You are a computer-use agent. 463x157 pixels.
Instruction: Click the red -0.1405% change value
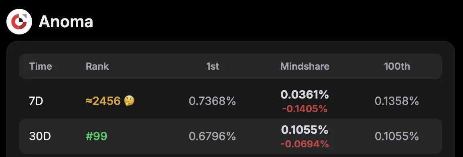[305, 109]
